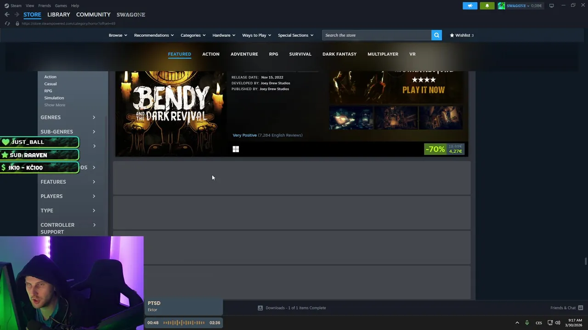588x330 pixels.
Task: Open the Games menu
Action: click(x=61, y=5)
